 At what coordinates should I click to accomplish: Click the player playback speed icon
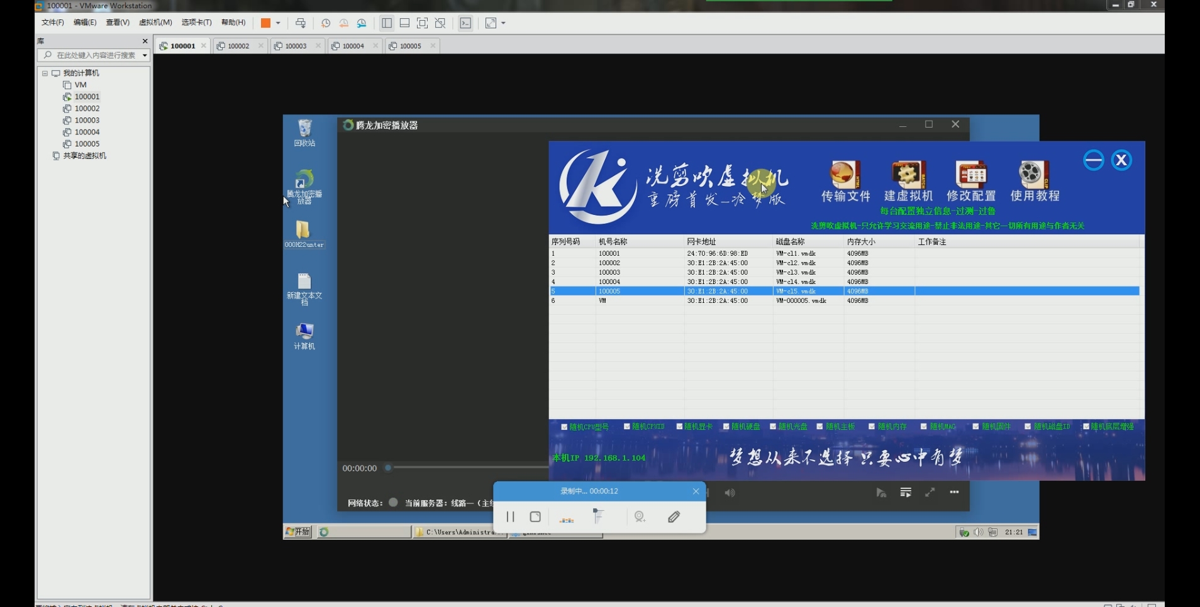(x=881, y=493)
